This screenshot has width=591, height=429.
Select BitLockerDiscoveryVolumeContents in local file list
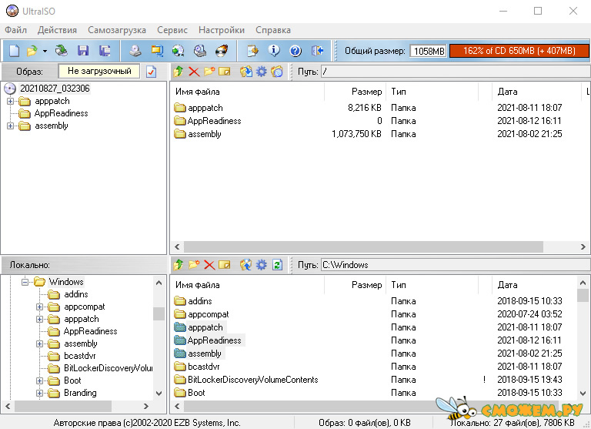pyautogui.click(x=253, y=380)
